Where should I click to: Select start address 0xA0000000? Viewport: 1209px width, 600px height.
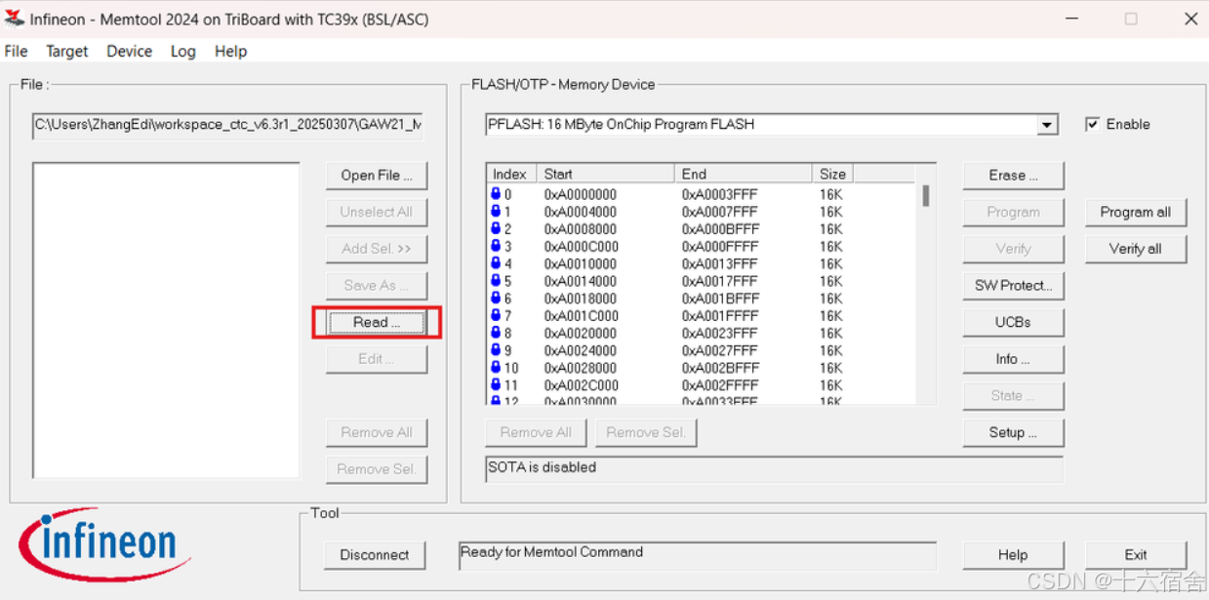[581, 195]
